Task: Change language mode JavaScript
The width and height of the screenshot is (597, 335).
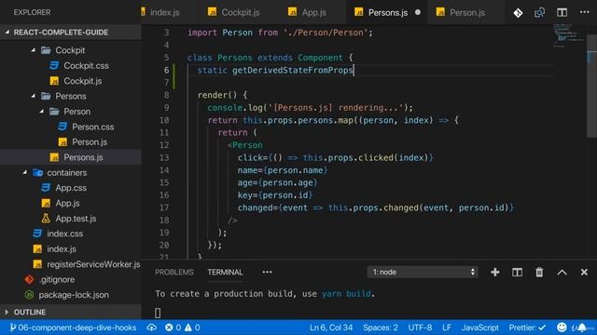Action: pos(480,328)
